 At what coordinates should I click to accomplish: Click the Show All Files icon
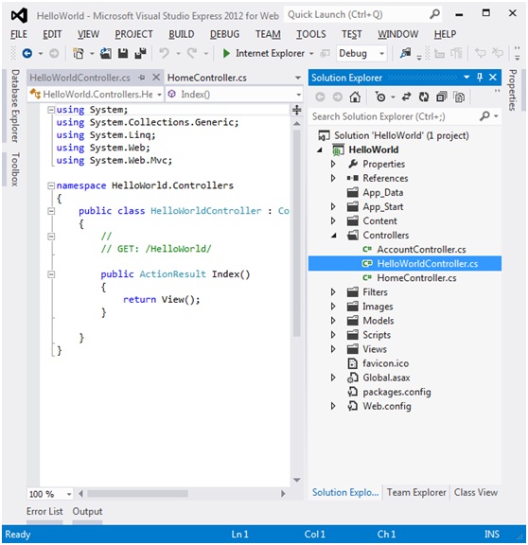pyautogui.click(x=459, y=97)
